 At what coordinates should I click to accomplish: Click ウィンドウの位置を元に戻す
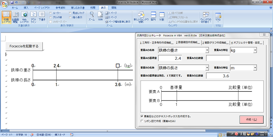[183, 22]
